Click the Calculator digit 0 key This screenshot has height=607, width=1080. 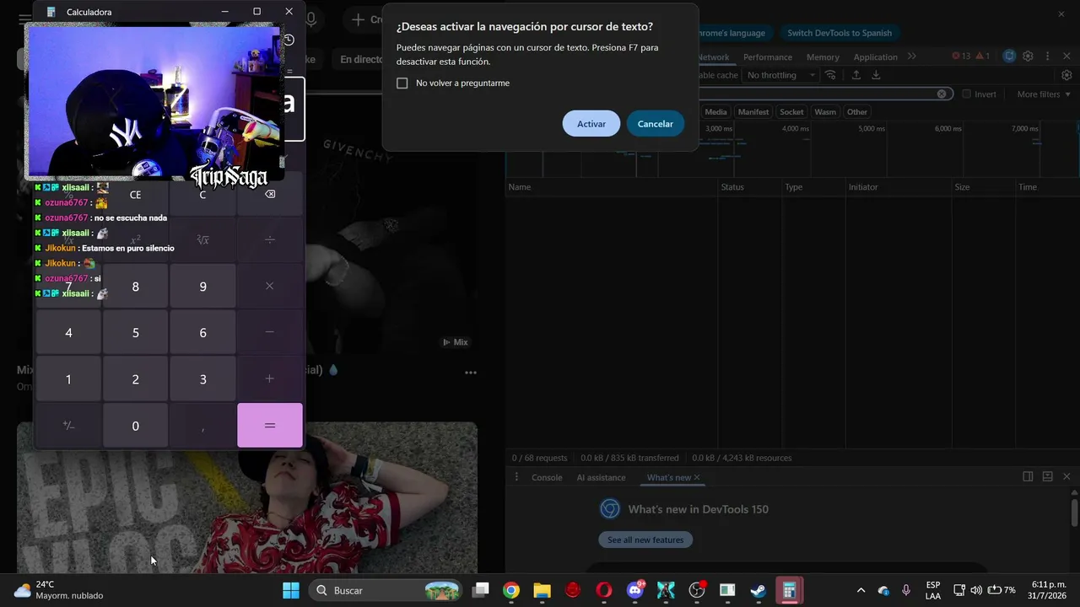(x=135, y=425)
